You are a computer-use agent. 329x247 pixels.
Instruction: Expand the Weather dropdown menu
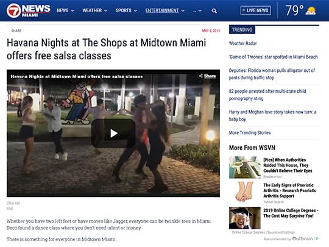click(x=94, y=10)
